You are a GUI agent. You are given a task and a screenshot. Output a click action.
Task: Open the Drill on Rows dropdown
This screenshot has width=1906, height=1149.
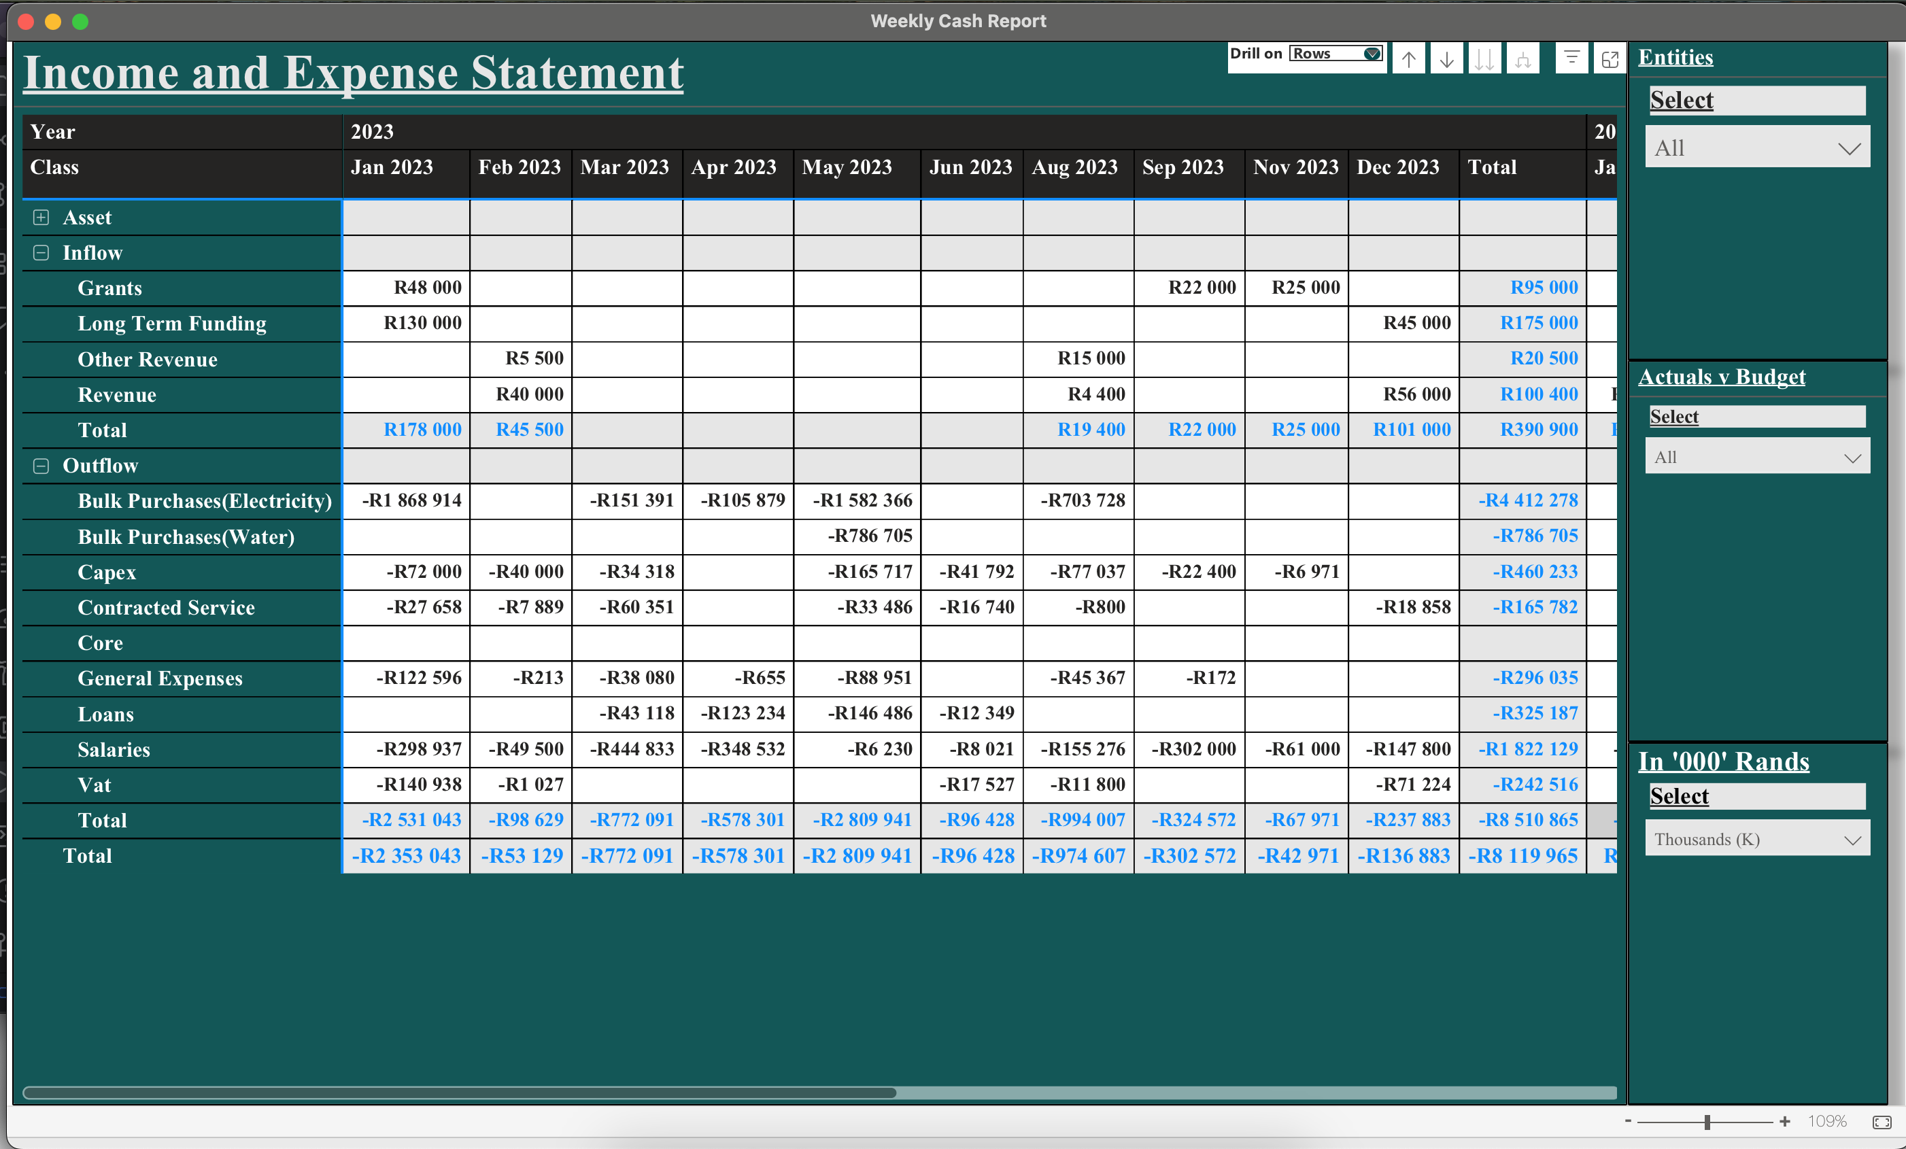click(x=1336, y=53)
